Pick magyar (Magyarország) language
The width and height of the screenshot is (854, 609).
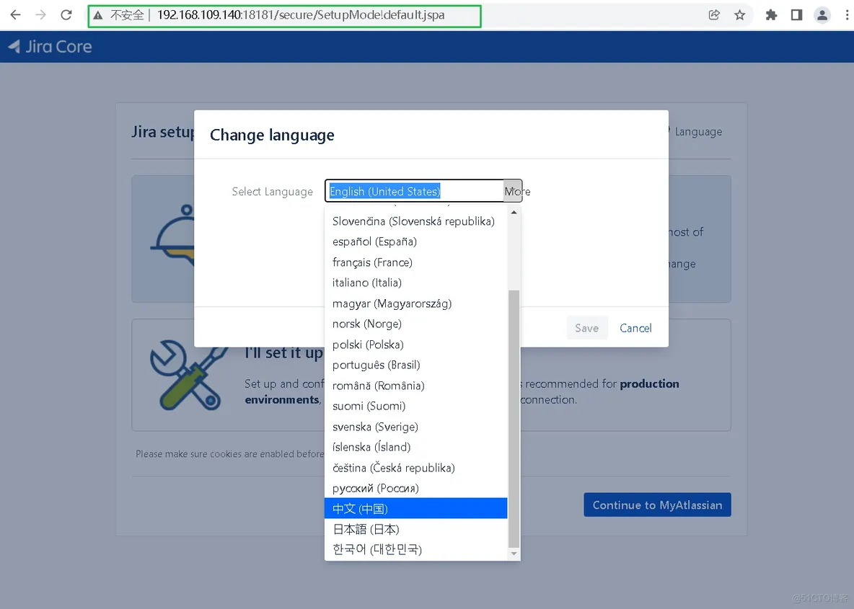(x=415, y=303)
